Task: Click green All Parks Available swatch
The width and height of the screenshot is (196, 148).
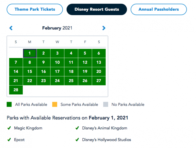Action: [9, 105]
